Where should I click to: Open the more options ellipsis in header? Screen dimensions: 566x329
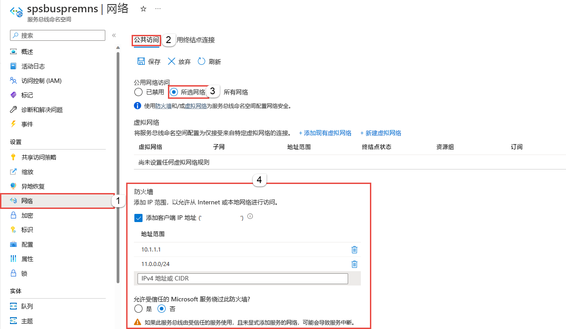coord(157,9)
